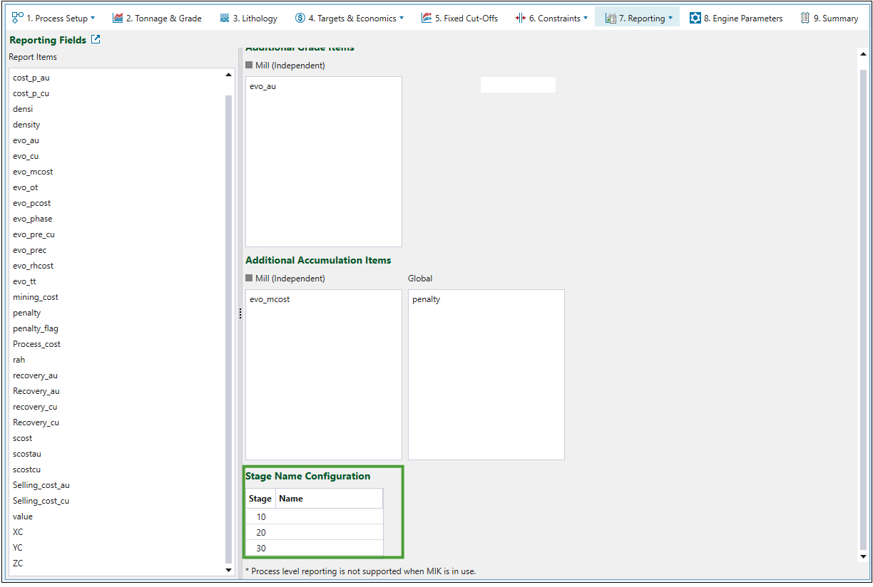The width and height of the screenshot is (873, 587).
Task: Click the Name cell for stage 20
Action: click(330, 532)
